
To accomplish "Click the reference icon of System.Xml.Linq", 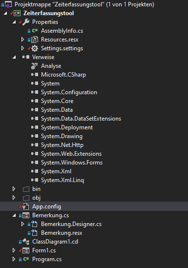I will point(35,180).
